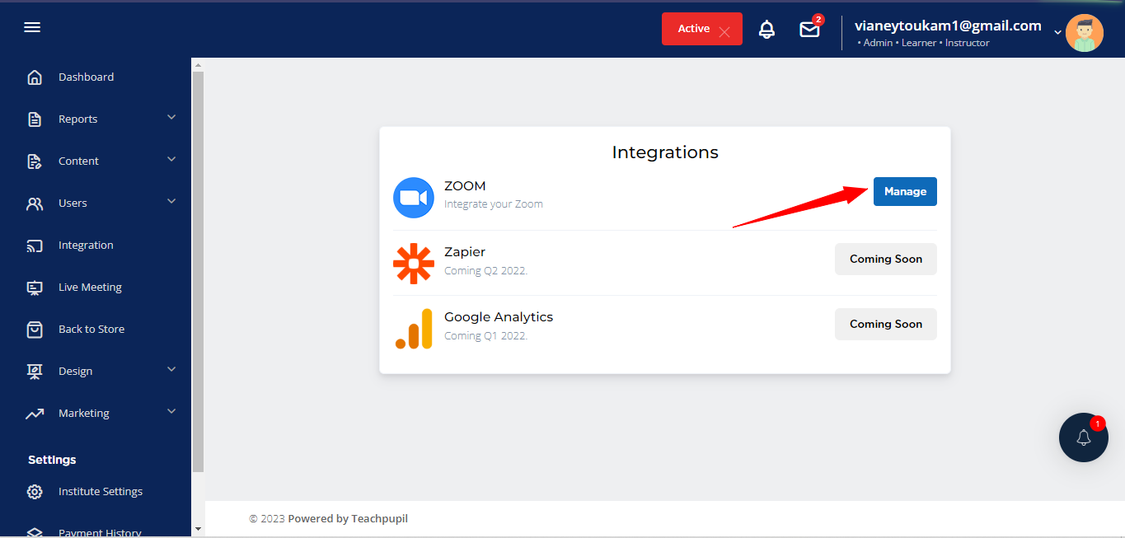Go to Live Meeting page
This screenshot has width=1125, height=538.
(x=90, y=288)
